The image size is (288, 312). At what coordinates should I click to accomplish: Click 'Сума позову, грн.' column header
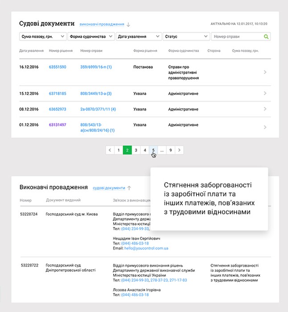coord(245,51)
